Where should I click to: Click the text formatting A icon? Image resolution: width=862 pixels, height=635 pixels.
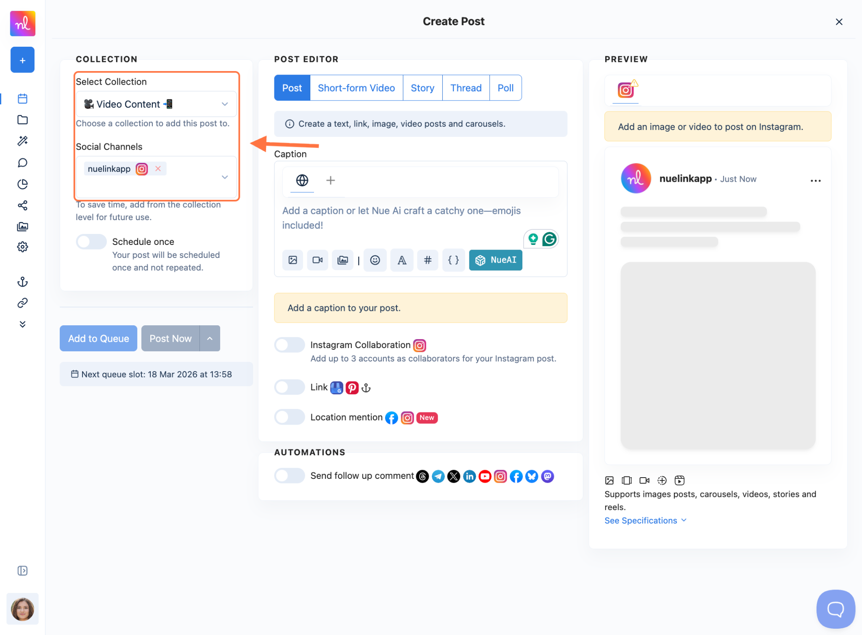coord(402,260)
